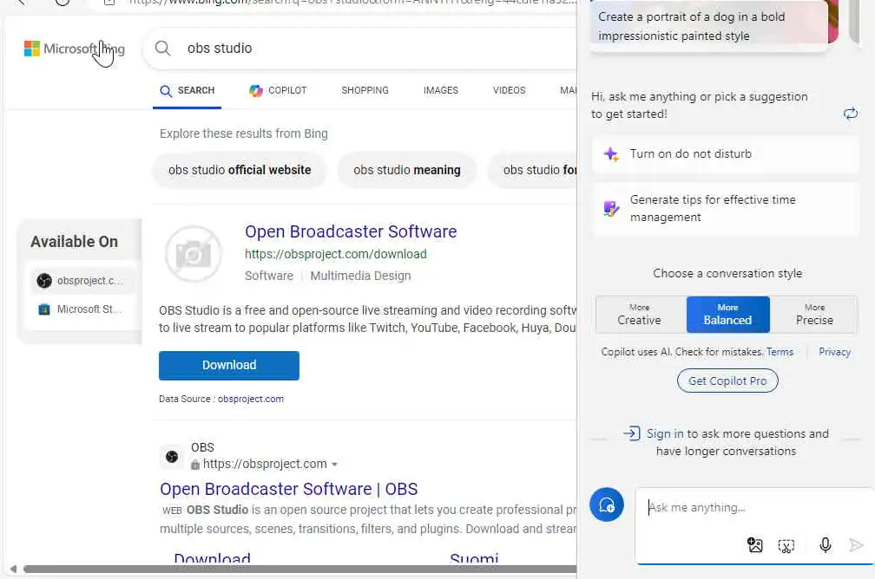
Task: Choose suggestion obs studio official website
Action: [x=240, y=170]
